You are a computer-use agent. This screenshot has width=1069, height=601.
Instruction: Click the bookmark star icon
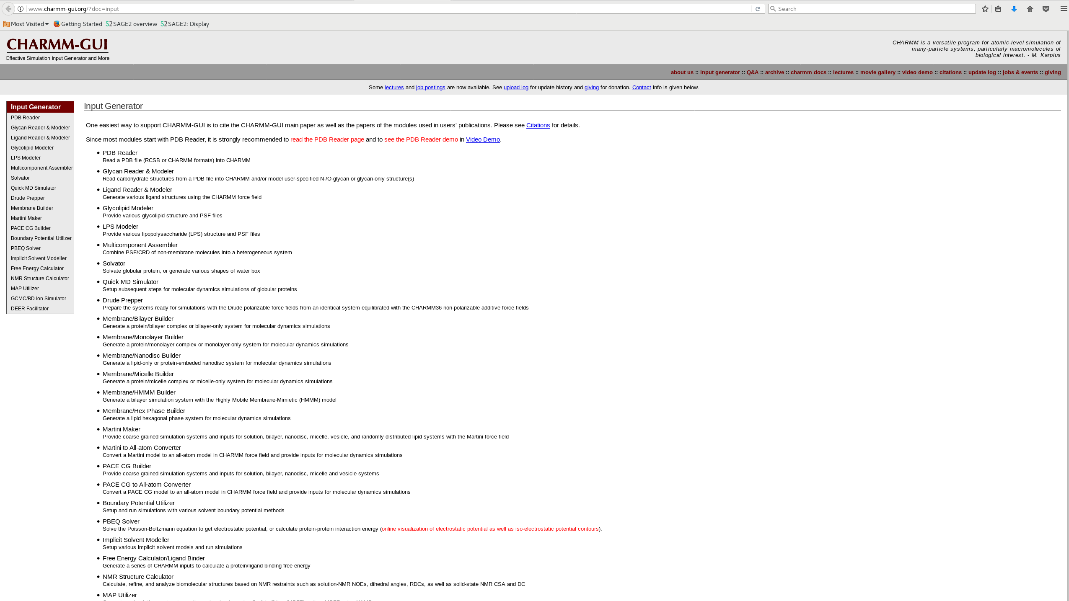click(985, 9)
